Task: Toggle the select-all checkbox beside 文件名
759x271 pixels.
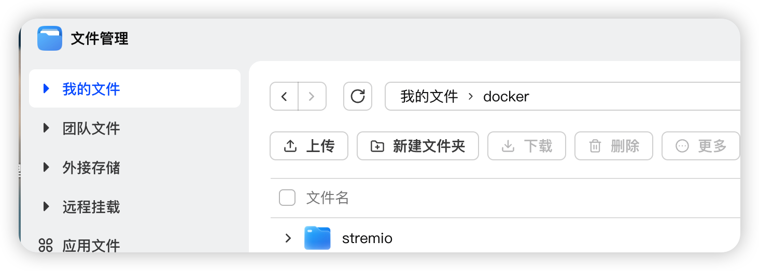Action: click(x=287, y=198)
